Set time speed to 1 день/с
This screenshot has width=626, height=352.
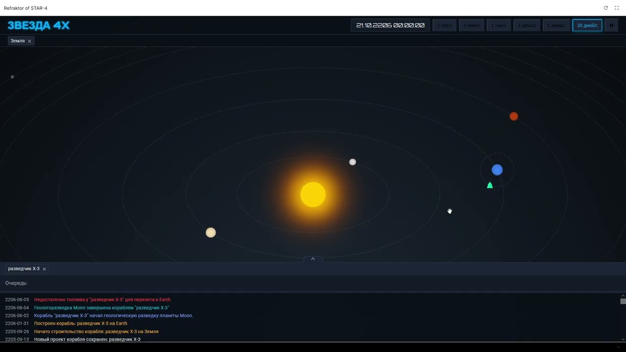(527, 25)
